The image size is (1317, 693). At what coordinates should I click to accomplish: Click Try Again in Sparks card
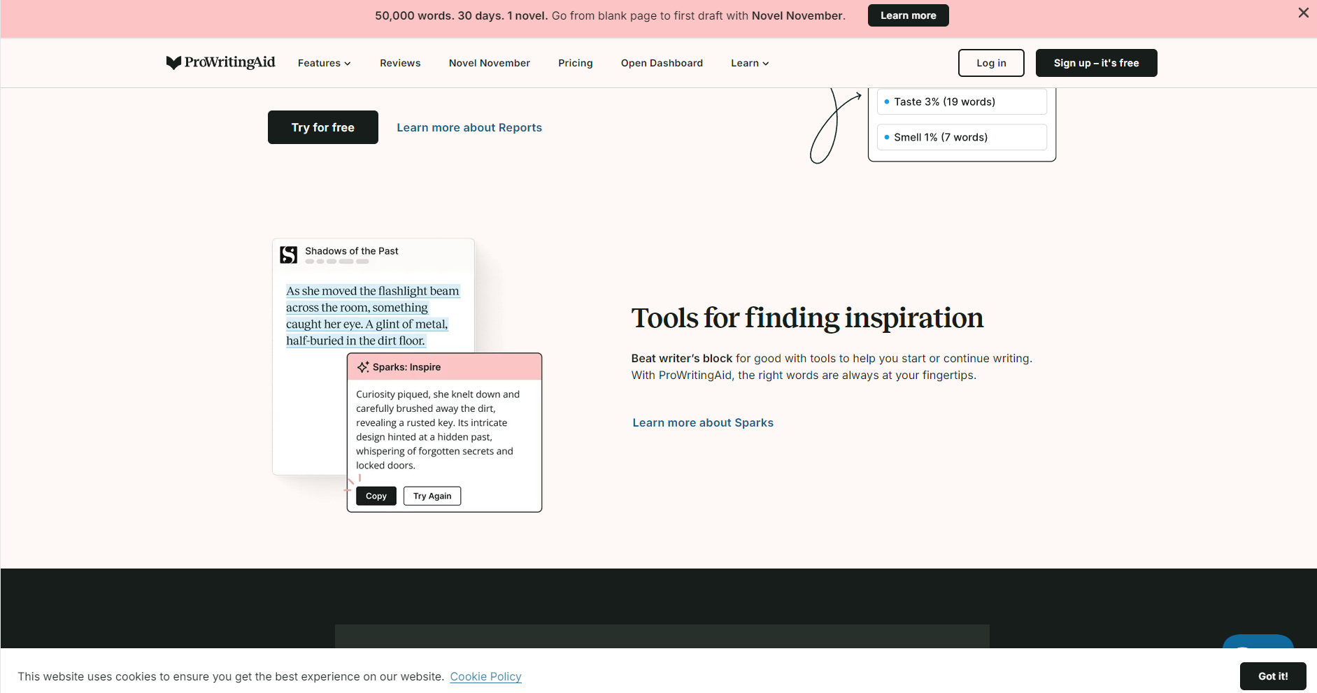[432, 496]
